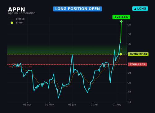Click the 01 Apr axis label
The image size is (155, 113).
27,105
